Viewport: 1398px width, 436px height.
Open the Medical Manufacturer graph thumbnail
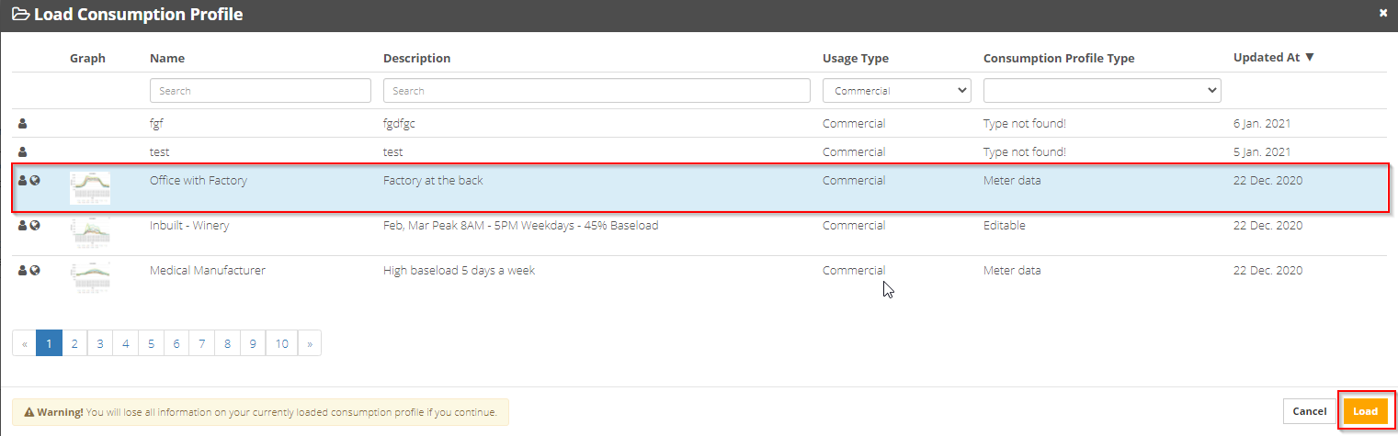click(x=89, y=278)
